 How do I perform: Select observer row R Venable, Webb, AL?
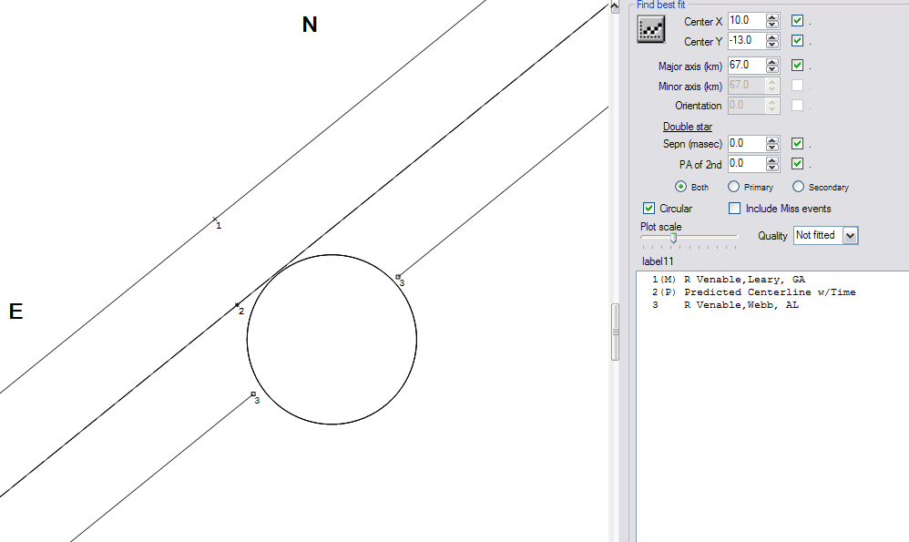(725, 305)
